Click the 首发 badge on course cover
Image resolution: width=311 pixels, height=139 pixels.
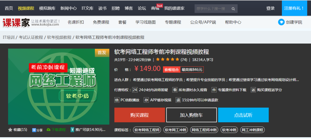pyautogui.click(x=102, y=52)
